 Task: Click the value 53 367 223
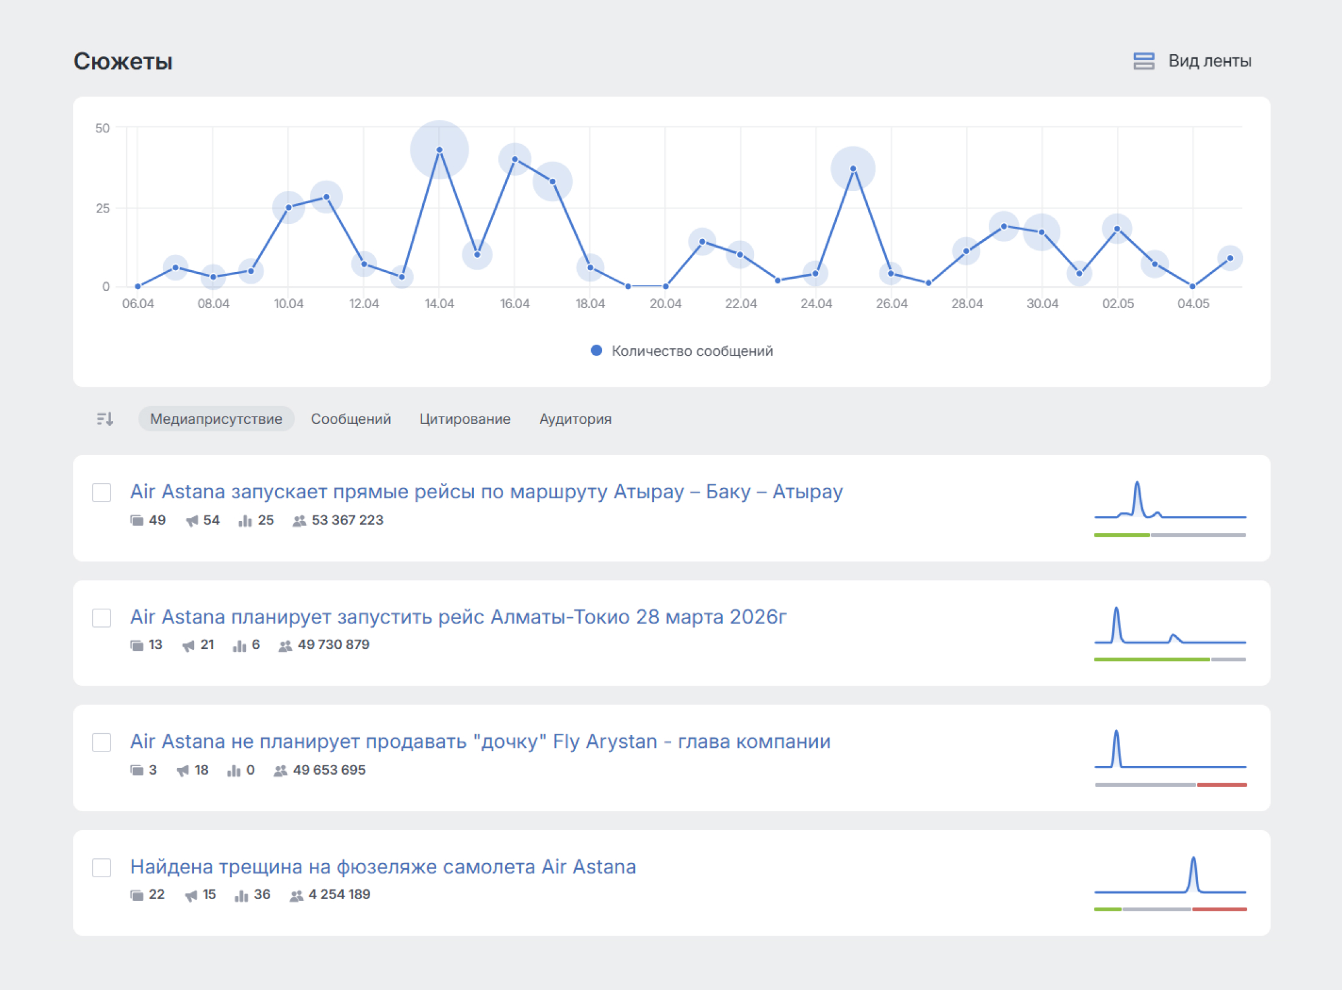347,520
